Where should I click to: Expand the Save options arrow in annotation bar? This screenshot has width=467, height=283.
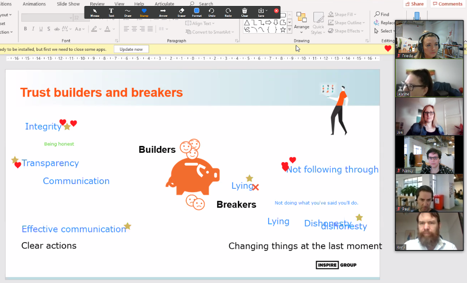click(267, 11)
